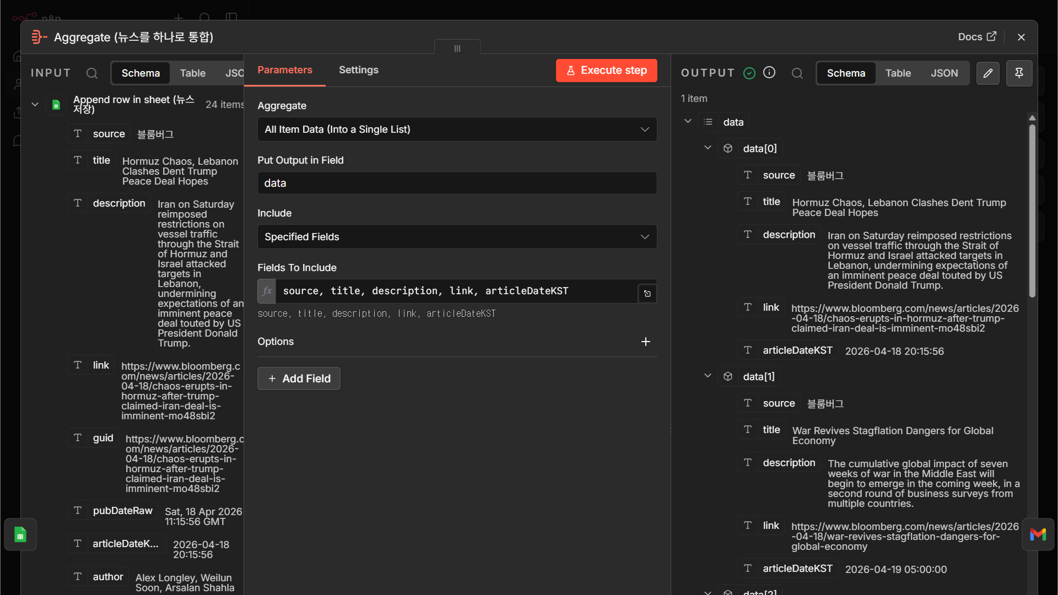This screenshot has width=1058, height=595.
Task: Add an option with the plus icon
Action: [x=646, y=342]
